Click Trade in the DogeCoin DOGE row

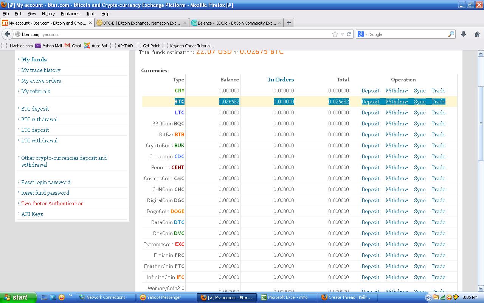[x=438, y=211]
